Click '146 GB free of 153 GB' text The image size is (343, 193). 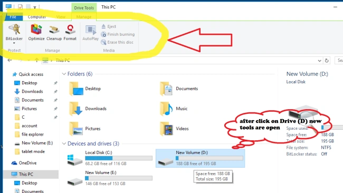pos(105,184)
